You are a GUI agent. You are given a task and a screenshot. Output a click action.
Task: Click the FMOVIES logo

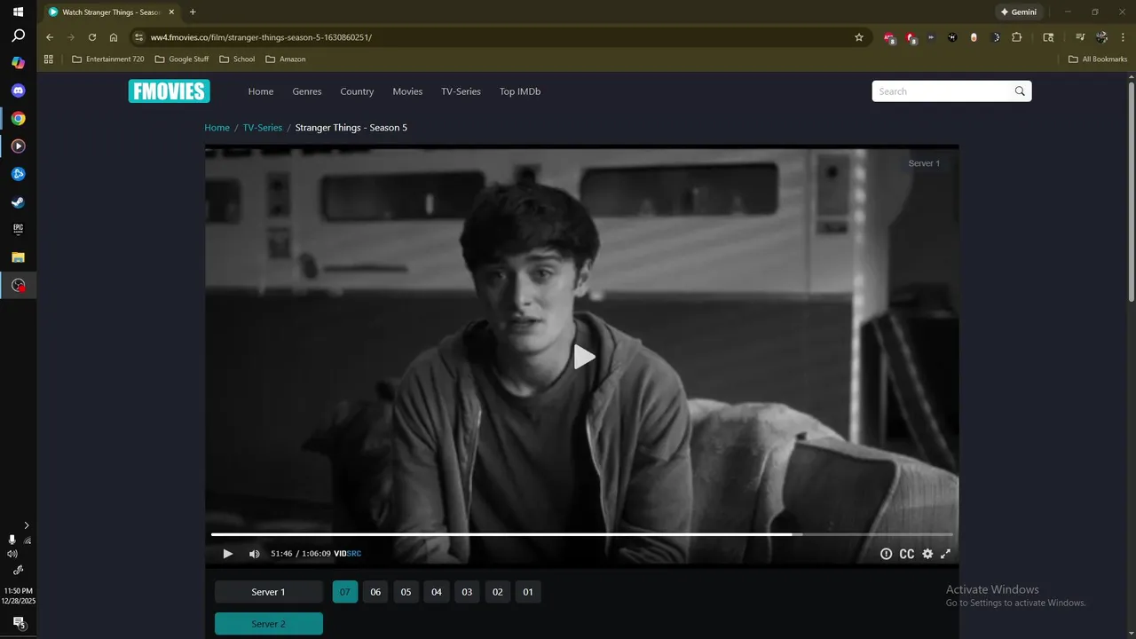(169, 91)
